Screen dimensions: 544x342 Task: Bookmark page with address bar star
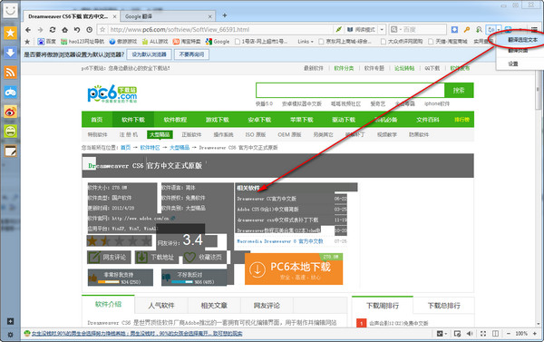coord(102,30)
